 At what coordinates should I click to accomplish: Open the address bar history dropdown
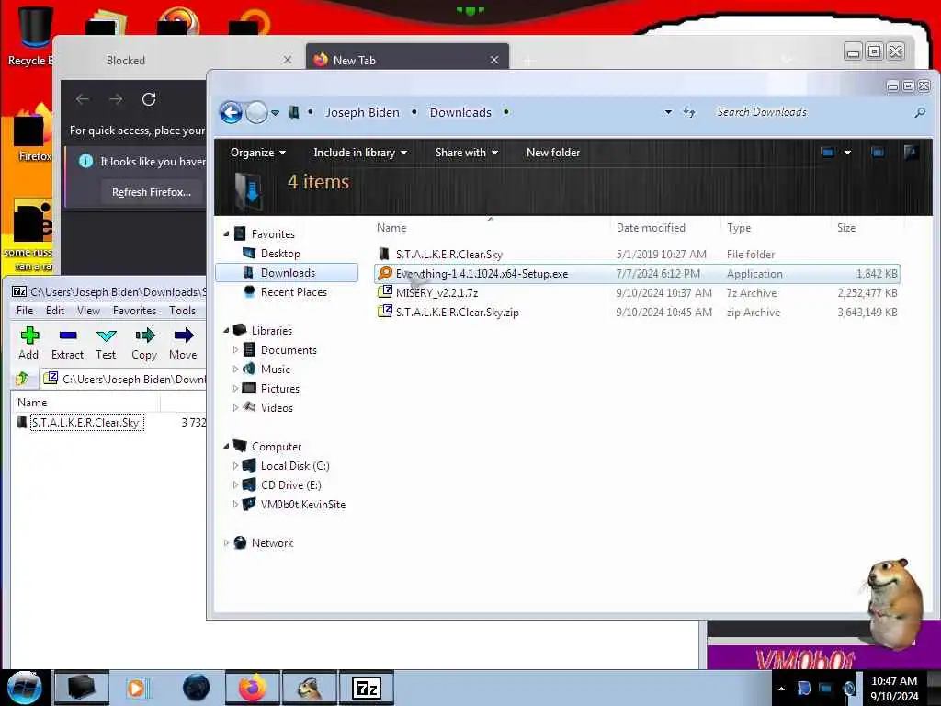668,112
